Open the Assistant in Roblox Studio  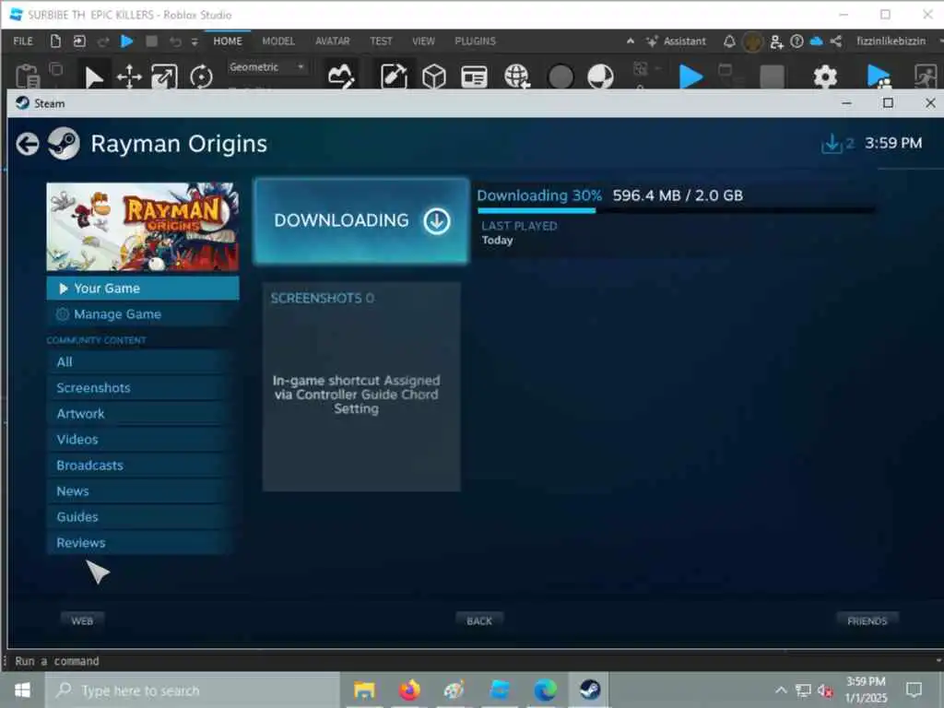point(676,41)
